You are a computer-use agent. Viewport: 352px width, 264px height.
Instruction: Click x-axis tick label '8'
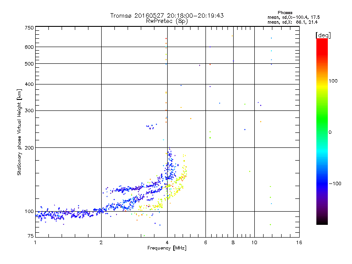point(233,242)
